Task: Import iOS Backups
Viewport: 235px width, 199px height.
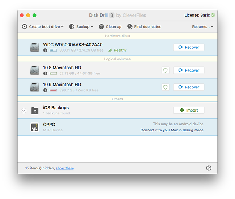Action: pyautogui.click(x=189, y=111)
